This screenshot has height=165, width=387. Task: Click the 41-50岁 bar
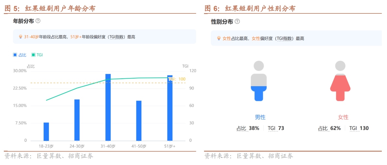click(139, 121)
